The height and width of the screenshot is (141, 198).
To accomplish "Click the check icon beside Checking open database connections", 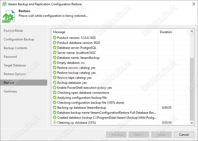I will click(55, 92).
